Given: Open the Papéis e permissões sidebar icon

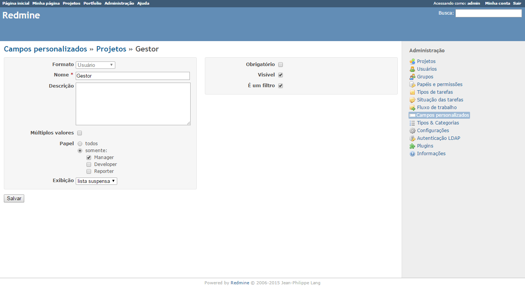Looking at the screenshot, I should tap(412, 85).
